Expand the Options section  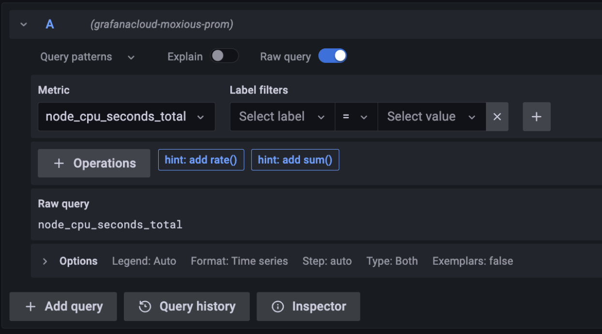click(45, 261)
